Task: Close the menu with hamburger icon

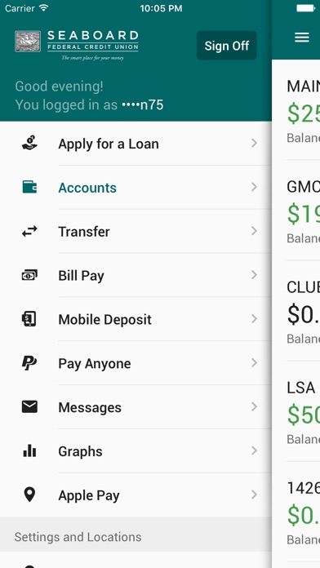Action: coord(302,37)
